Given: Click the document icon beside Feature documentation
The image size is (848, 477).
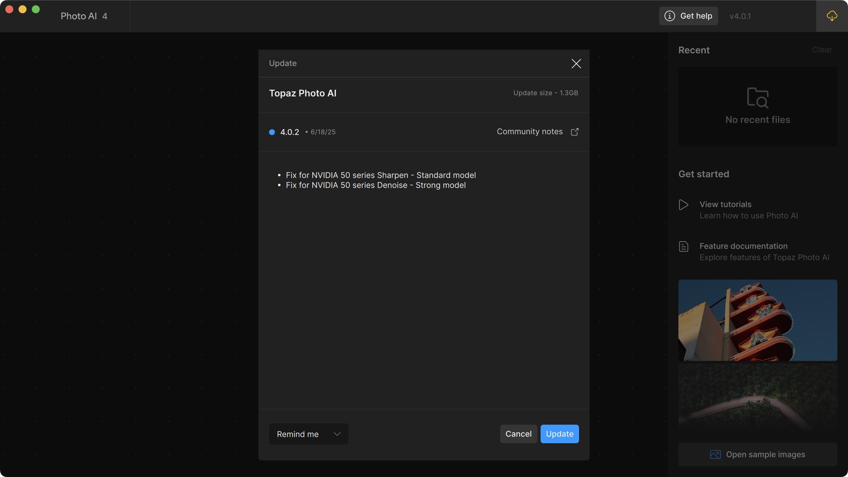Looking at the screenshot, I should [683, 246].
